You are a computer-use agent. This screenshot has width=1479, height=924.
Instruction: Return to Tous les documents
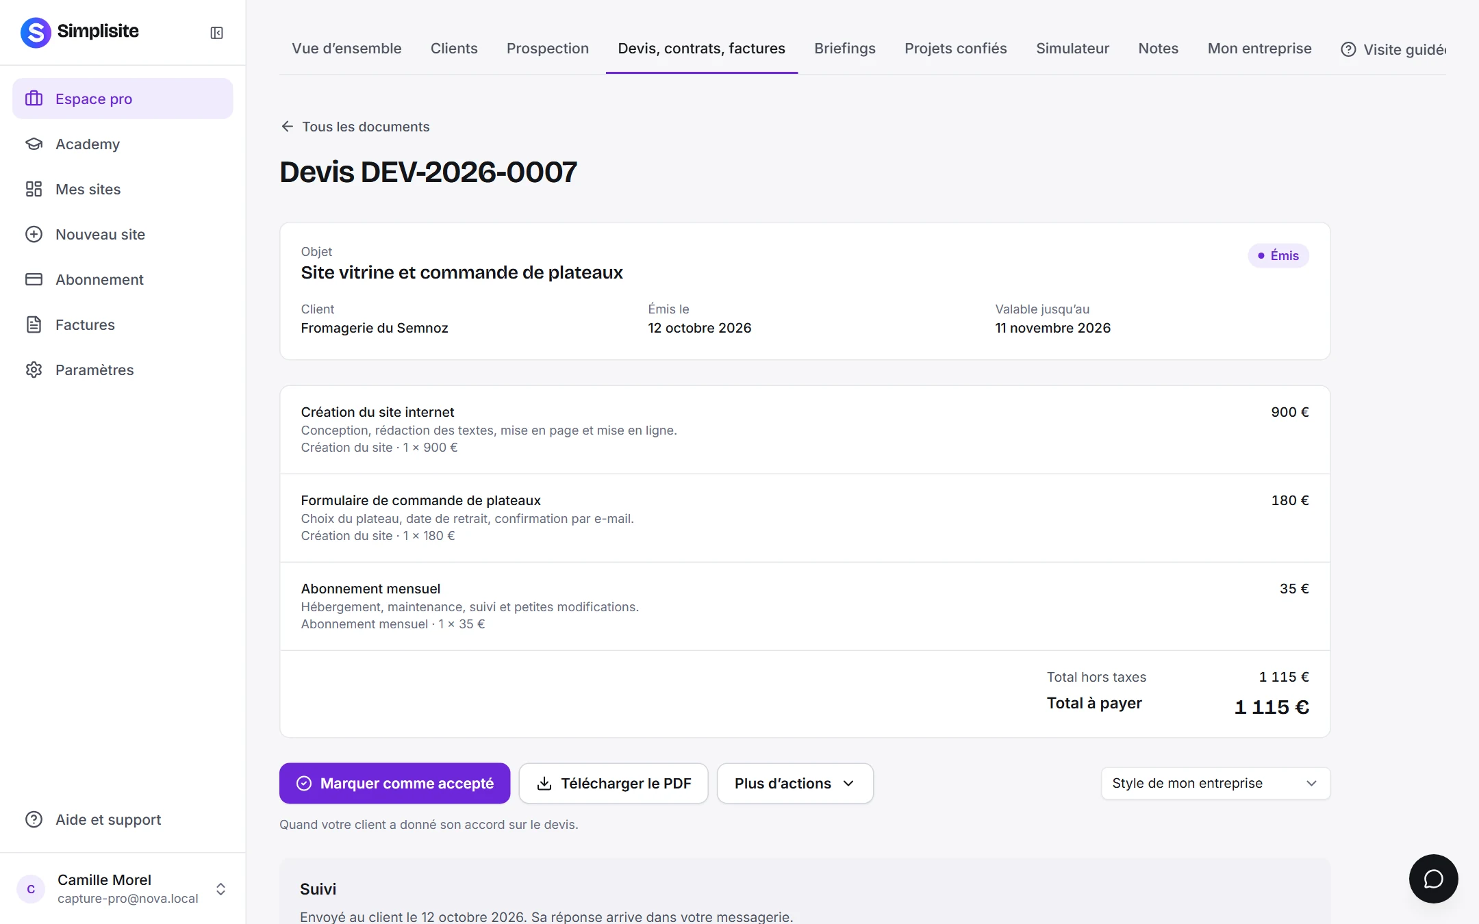355,127
